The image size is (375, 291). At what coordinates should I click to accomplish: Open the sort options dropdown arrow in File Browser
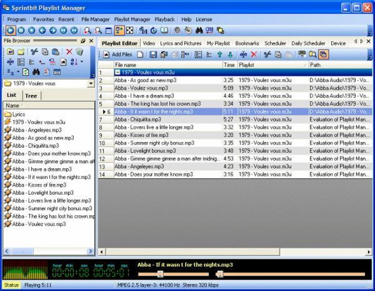(x=82, y=61)
